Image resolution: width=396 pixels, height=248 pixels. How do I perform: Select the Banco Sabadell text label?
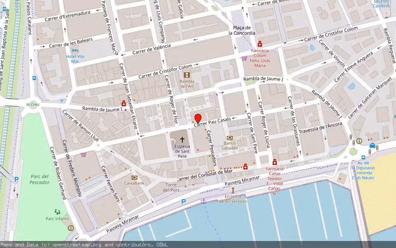click(x=230, y=145)
